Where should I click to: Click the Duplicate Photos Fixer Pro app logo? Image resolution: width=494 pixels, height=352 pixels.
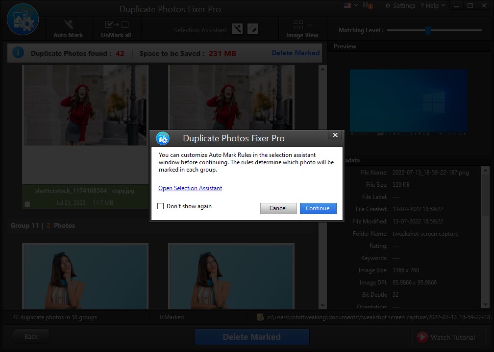[23, 19]
